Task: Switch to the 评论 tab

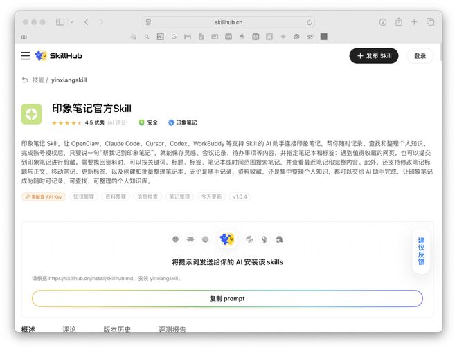Action: click(69, 329)
